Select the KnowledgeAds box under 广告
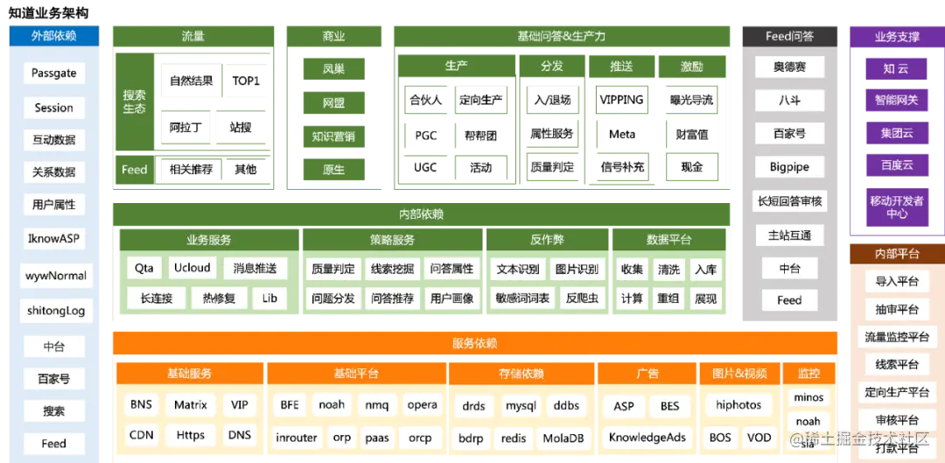 [x=647, y=437]
